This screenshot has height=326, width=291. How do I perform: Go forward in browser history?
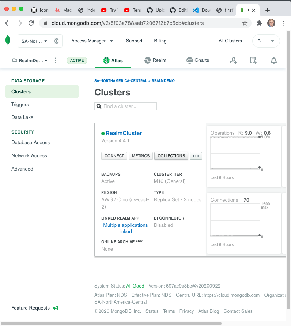(19, 23)
